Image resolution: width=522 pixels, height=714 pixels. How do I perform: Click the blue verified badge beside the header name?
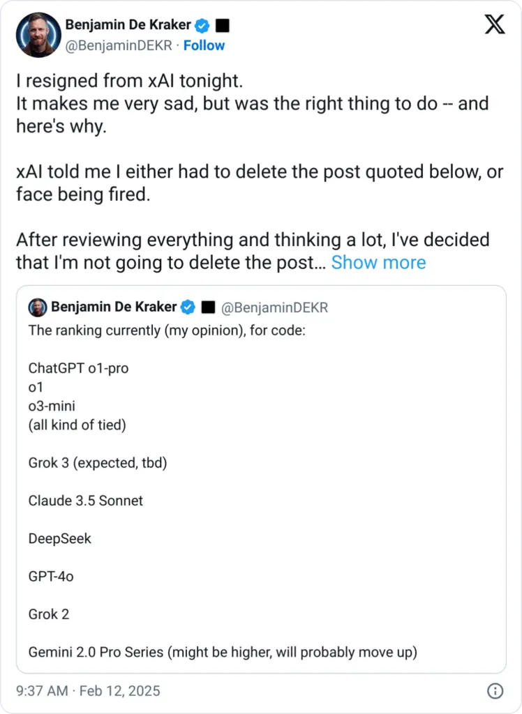pyautogui.click(x=202, y=26)
